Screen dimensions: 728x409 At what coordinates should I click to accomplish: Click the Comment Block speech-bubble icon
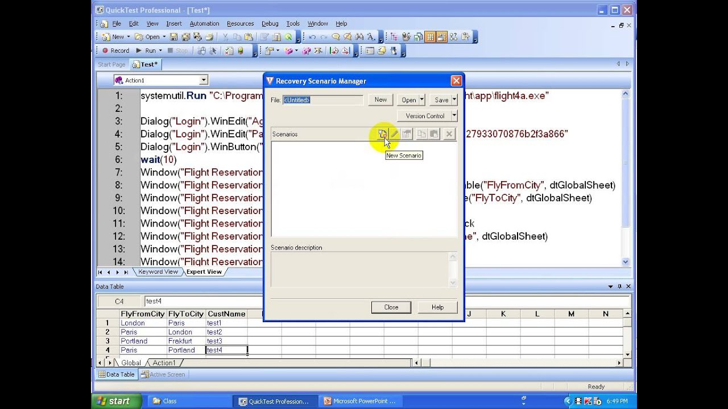tap(336, 37)
